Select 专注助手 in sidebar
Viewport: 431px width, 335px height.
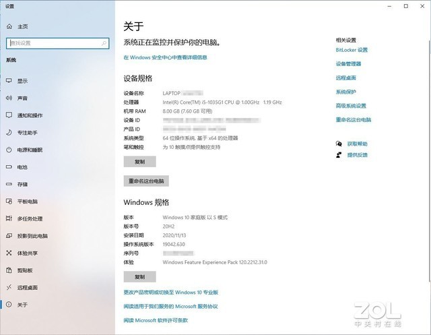(x=28, y=133)
